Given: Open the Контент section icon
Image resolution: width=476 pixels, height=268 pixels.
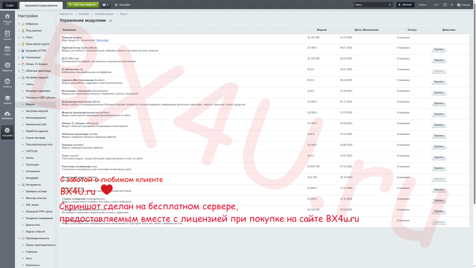Looking at the screenshot, I should pos(7,35).
